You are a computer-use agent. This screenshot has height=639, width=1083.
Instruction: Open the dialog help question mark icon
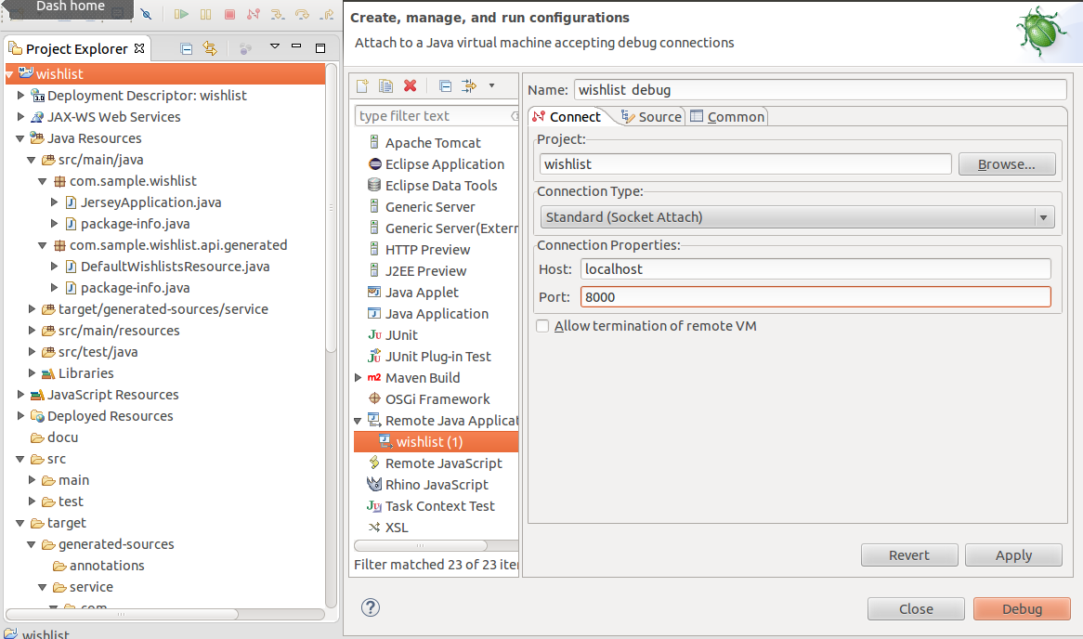[x=371, y=607]
